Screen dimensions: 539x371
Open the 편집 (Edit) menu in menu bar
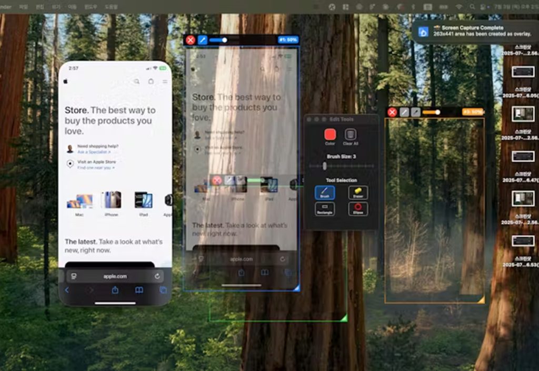pos(40,7)
